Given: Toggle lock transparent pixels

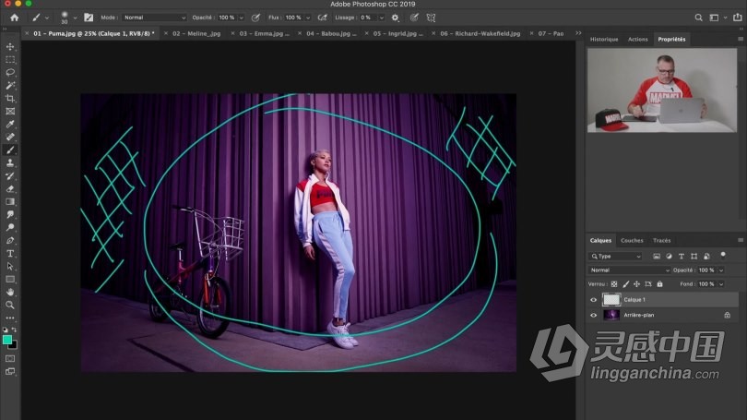Looking at the screenshot, I should pos(614,284).
